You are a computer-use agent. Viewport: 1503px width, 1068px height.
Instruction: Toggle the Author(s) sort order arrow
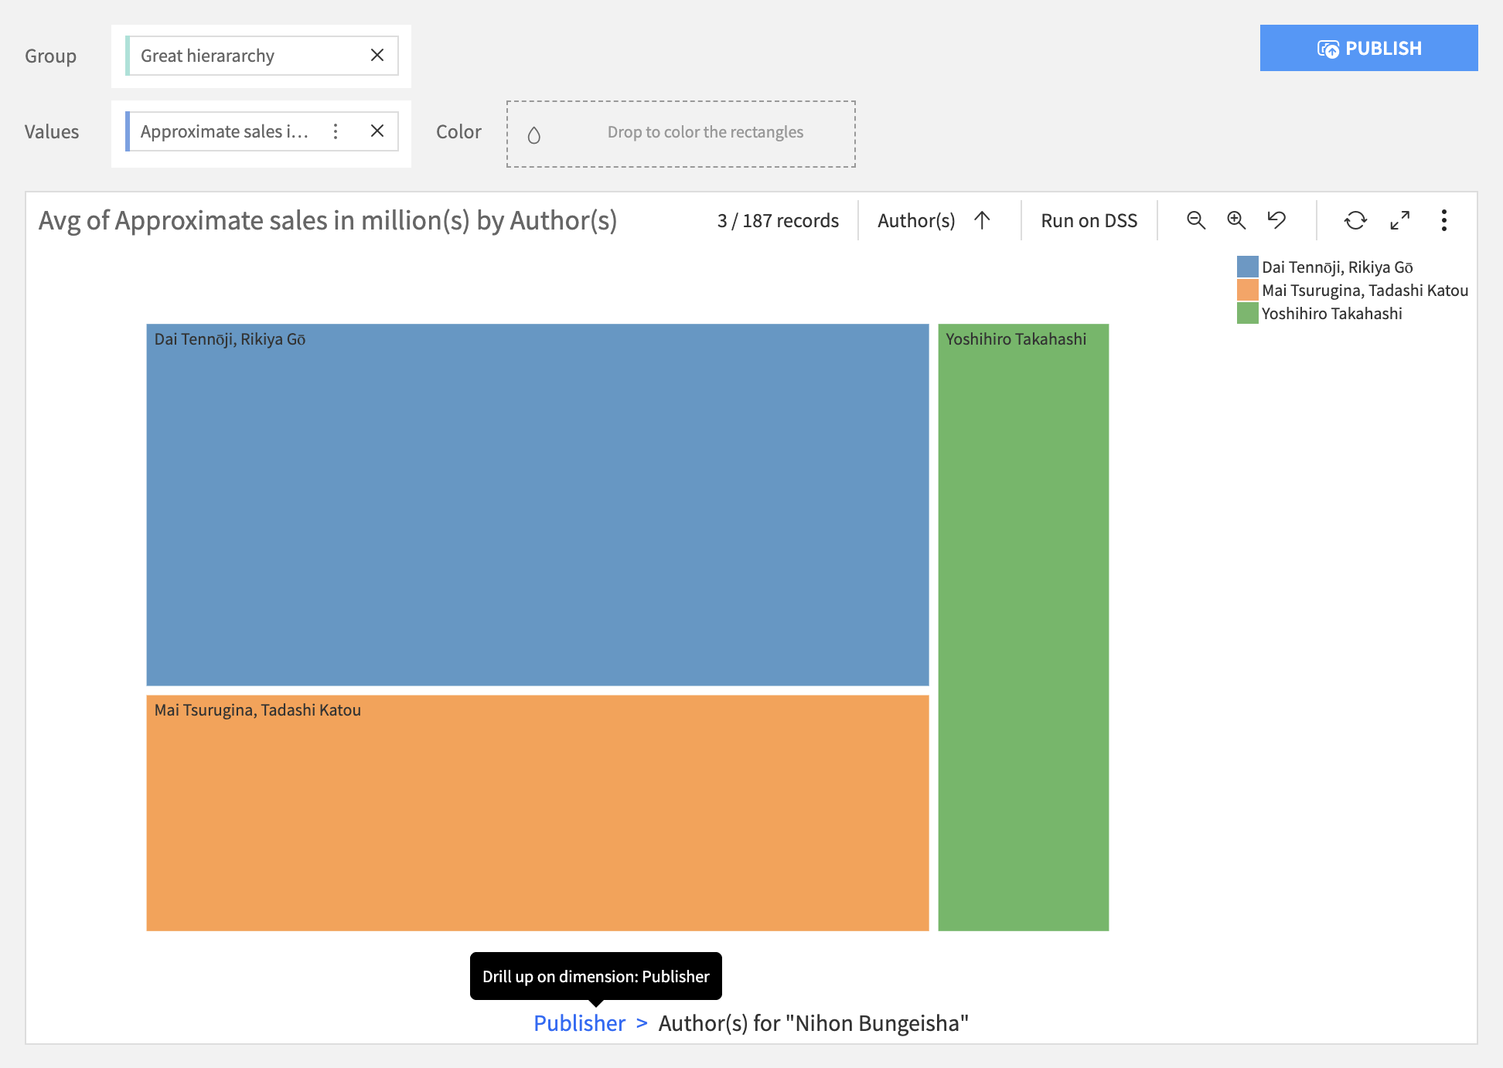click(x=982, y=220)
